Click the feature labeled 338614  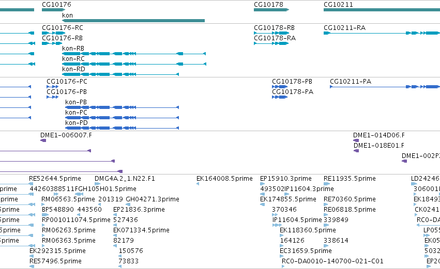336,241
